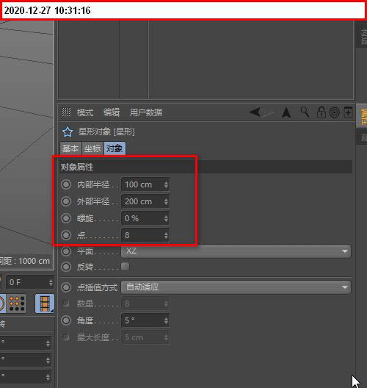The height and width of the screenshot is (388, 367).
Task: Toggle animation circle for 点插值方式
Action: [x=66, y=287]
